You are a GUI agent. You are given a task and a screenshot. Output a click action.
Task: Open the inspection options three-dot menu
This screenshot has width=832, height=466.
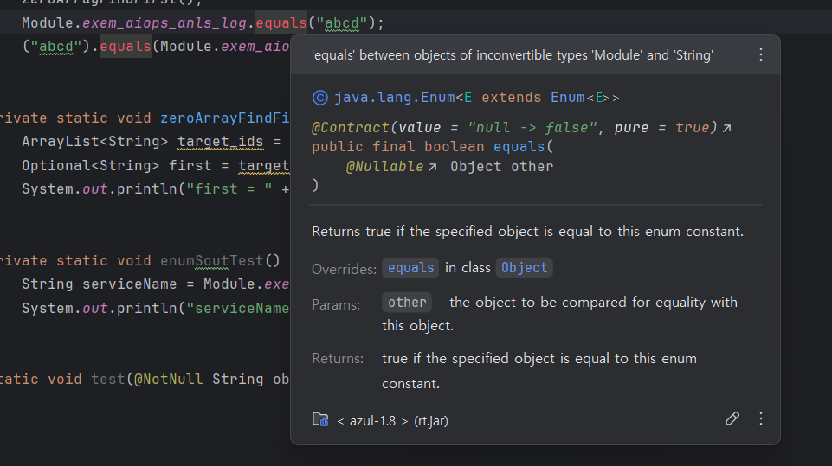pos(761,54)
